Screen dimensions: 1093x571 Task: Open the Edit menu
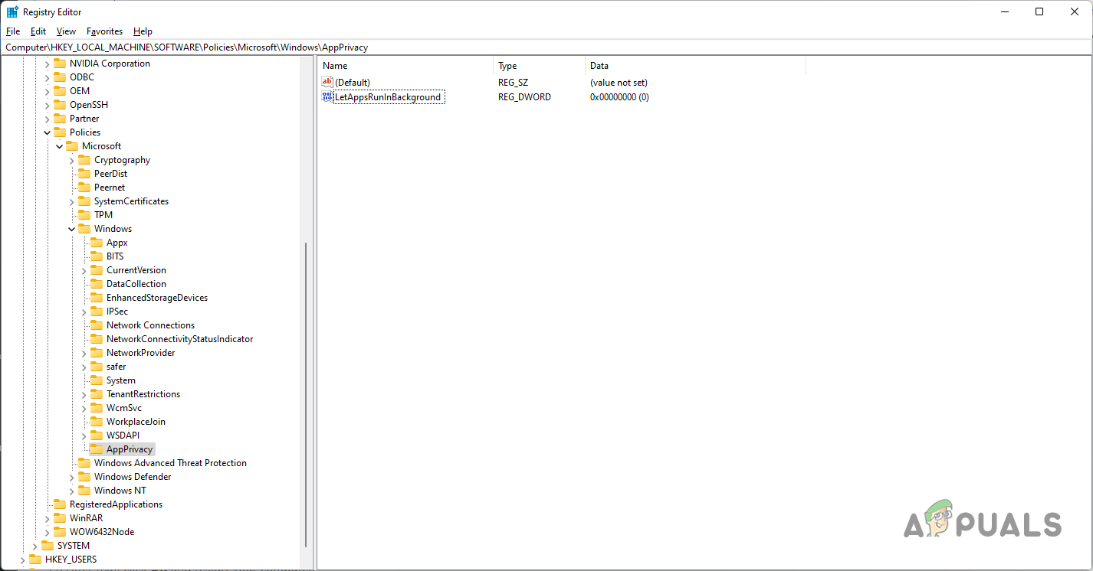pos(38,31)
